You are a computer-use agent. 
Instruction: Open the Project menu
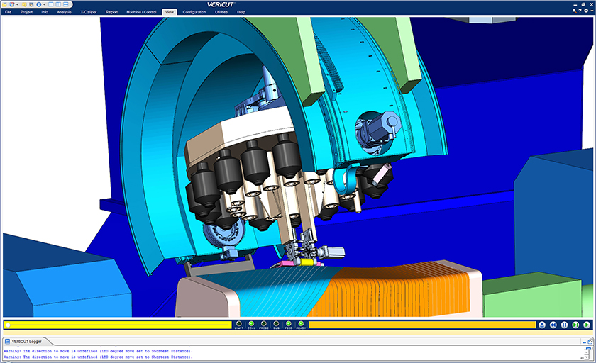[x=26, y=12]
